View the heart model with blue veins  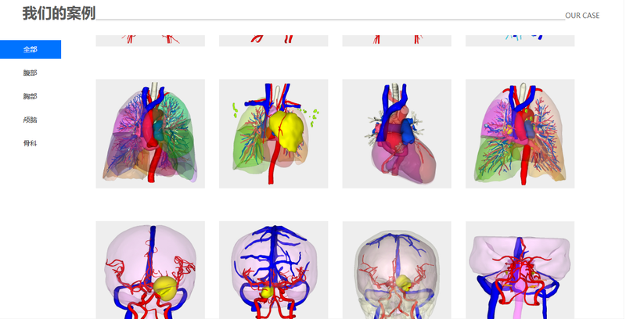[x=397, y=134]
